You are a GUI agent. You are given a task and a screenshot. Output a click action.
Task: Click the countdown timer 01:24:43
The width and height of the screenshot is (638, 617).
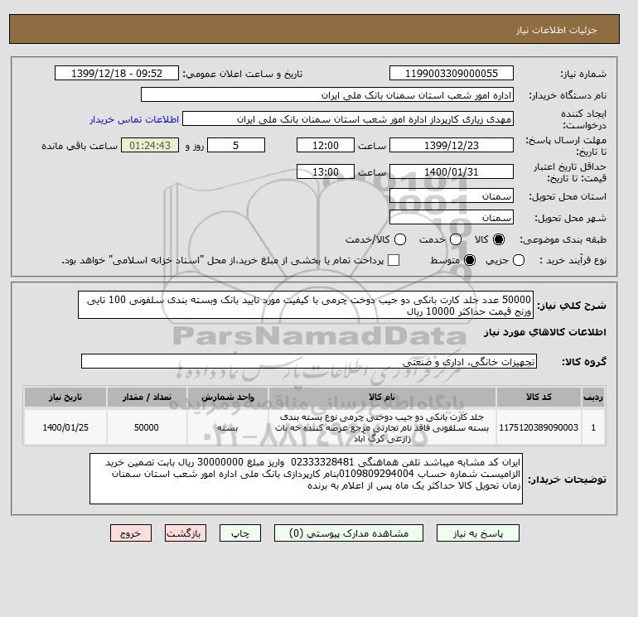(x=150, y=146)
